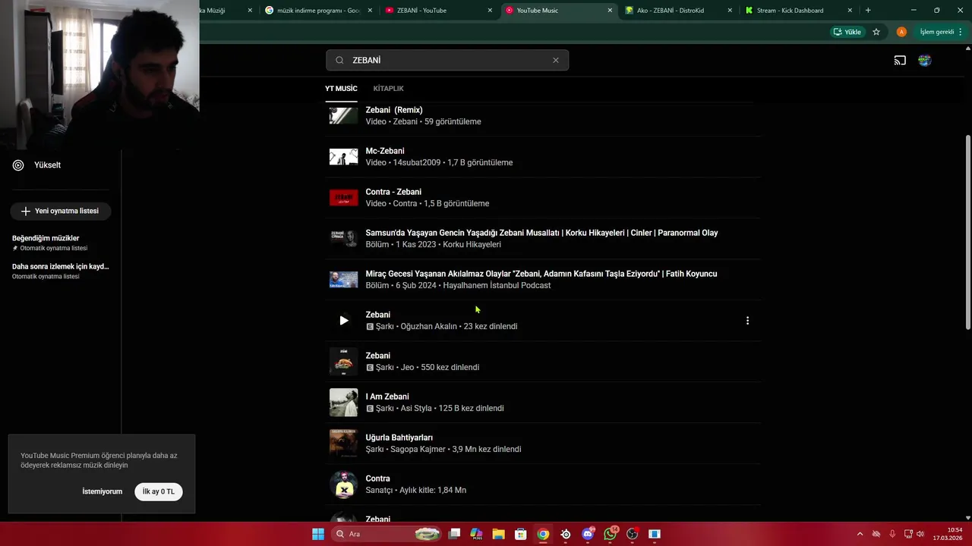Open I Am Zebani album art
This screenshot has width=972, height=546.
pyautogui.click(x=343, y=403)
